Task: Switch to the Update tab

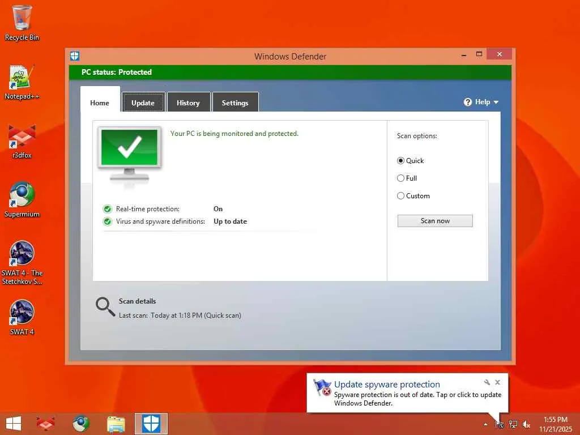Action: tap(143, 103)
